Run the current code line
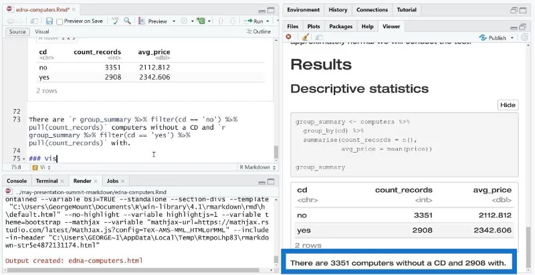 point(248,21)
